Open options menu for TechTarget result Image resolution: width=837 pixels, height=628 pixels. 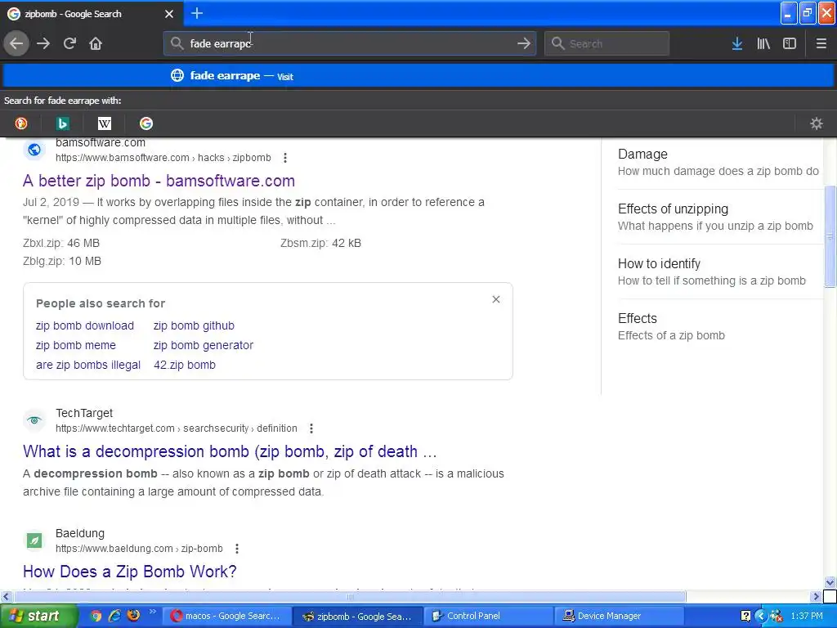click(x=311, y=428)
